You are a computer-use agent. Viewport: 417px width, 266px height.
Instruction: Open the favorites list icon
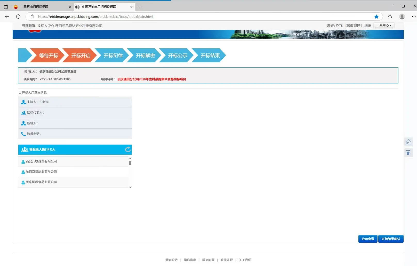coord(390,17)
